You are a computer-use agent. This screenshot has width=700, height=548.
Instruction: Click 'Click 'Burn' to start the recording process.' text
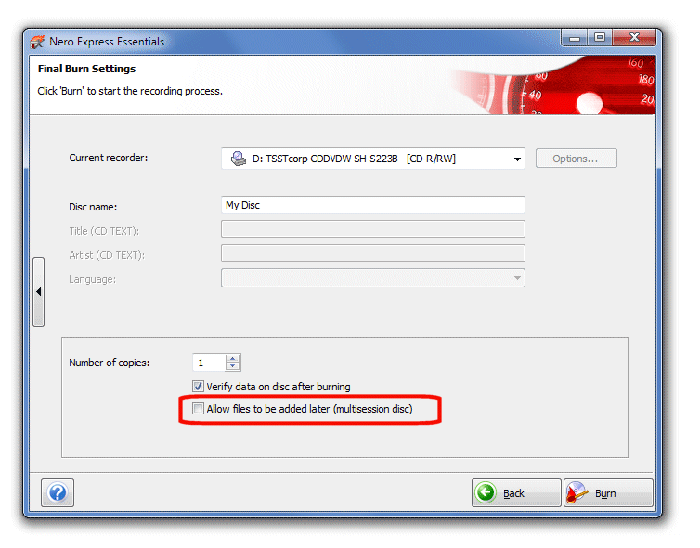130,91
